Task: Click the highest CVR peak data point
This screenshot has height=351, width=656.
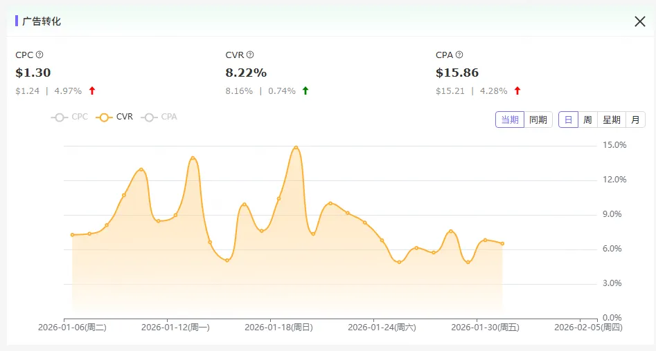Action: 296,148
